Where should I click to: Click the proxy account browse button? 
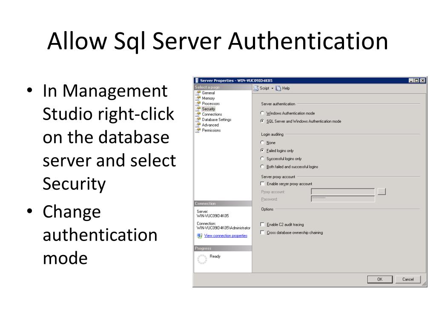pyautogui.click(x=381, y=191)
